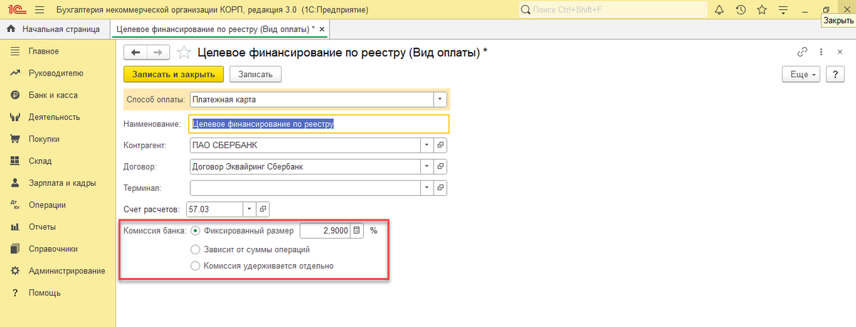Open the ПАО СБЕРБАНК counterparty card
The height and width of the screenshot is (327, 856).
[x=441, y=145]
